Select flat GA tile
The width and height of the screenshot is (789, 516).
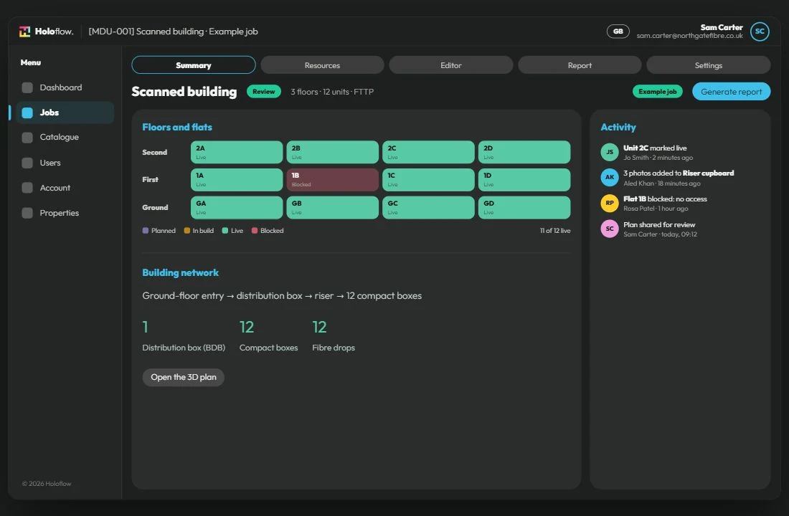(237, 207)
